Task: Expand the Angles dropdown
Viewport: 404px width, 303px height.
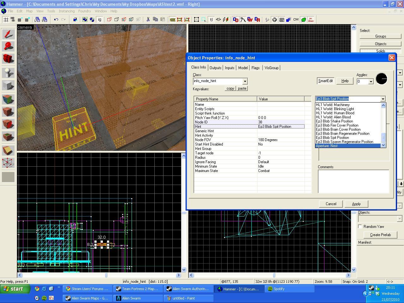Action: tap(371, 82)
